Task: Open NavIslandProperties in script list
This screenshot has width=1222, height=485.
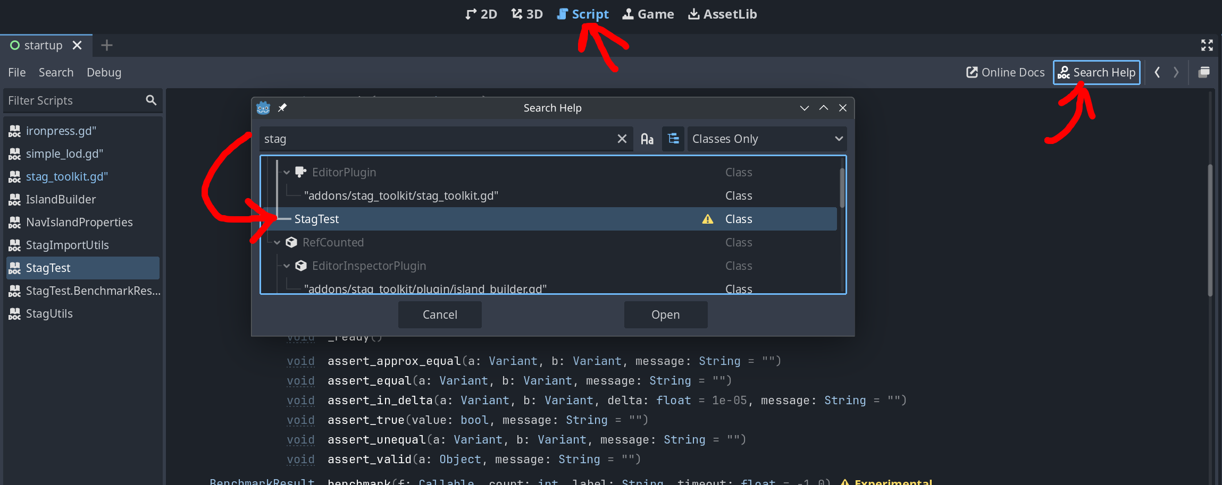Action: coord(83,222)
